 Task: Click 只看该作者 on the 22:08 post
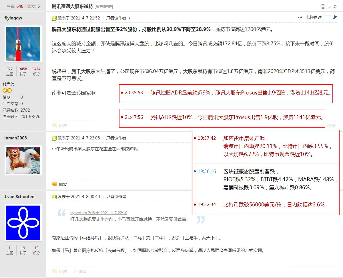pyautogui.click(x=116, y=138)
